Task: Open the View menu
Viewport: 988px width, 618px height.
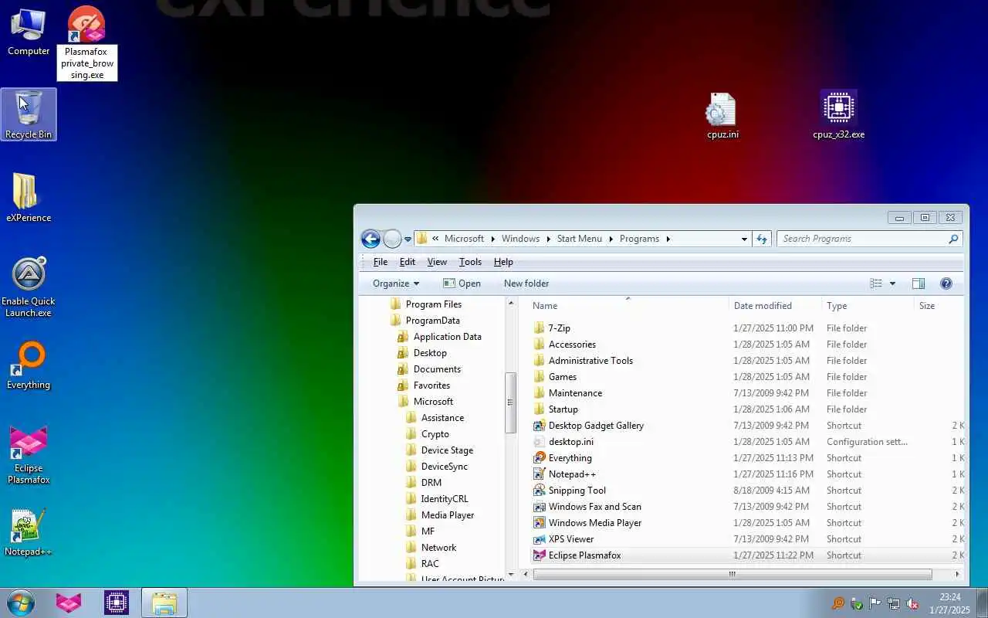Action: tap(437, 262)
